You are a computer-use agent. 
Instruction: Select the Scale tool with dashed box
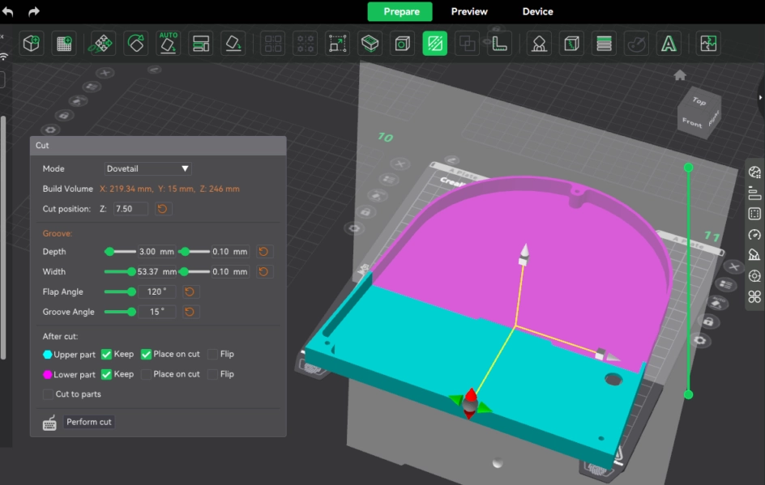[x=338, y=44]
